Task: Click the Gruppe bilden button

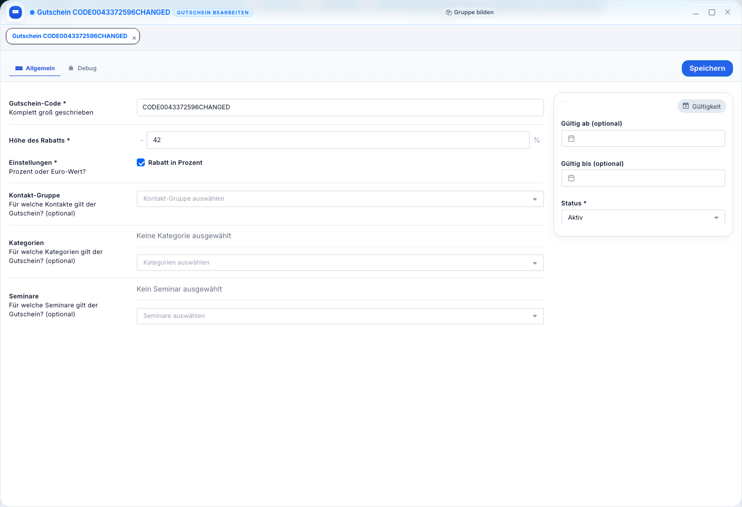Action: [469, 12]
